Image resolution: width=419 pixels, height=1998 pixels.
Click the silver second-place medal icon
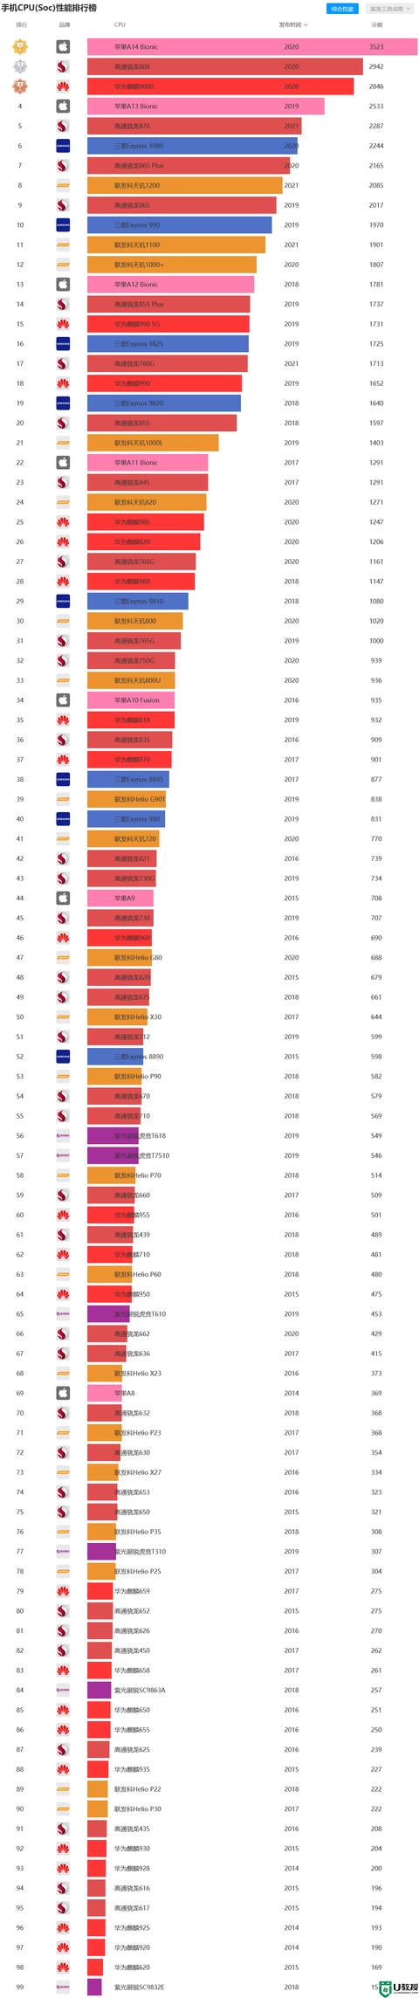point(19,66)
